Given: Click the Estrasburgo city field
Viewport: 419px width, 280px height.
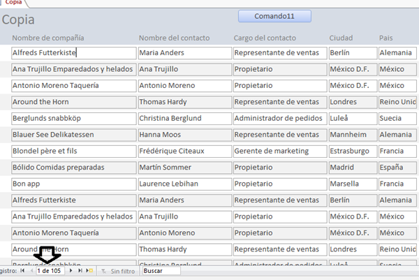Looking at the screenshot, I should point(351,151).
